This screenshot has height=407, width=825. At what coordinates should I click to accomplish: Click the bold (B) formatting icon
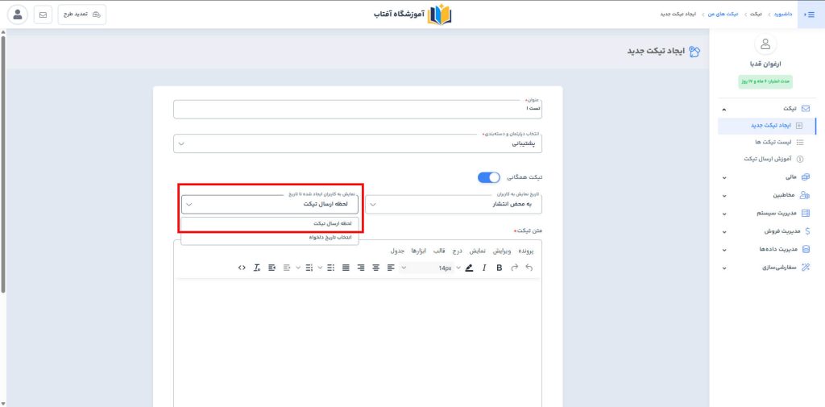point(499,268)
